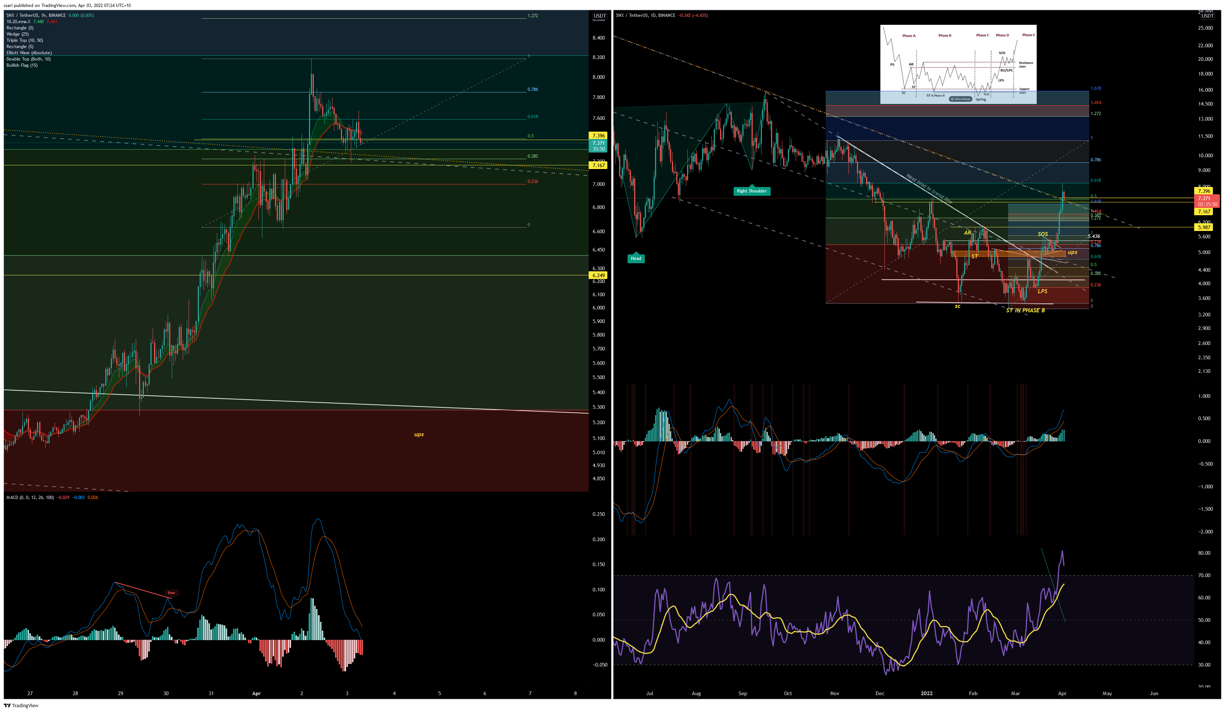The width and height of the screenshot is (1225, 712).
Task: Select the 0.618 Fibonacci level on 1h chart
Action: tap(533, 117)
